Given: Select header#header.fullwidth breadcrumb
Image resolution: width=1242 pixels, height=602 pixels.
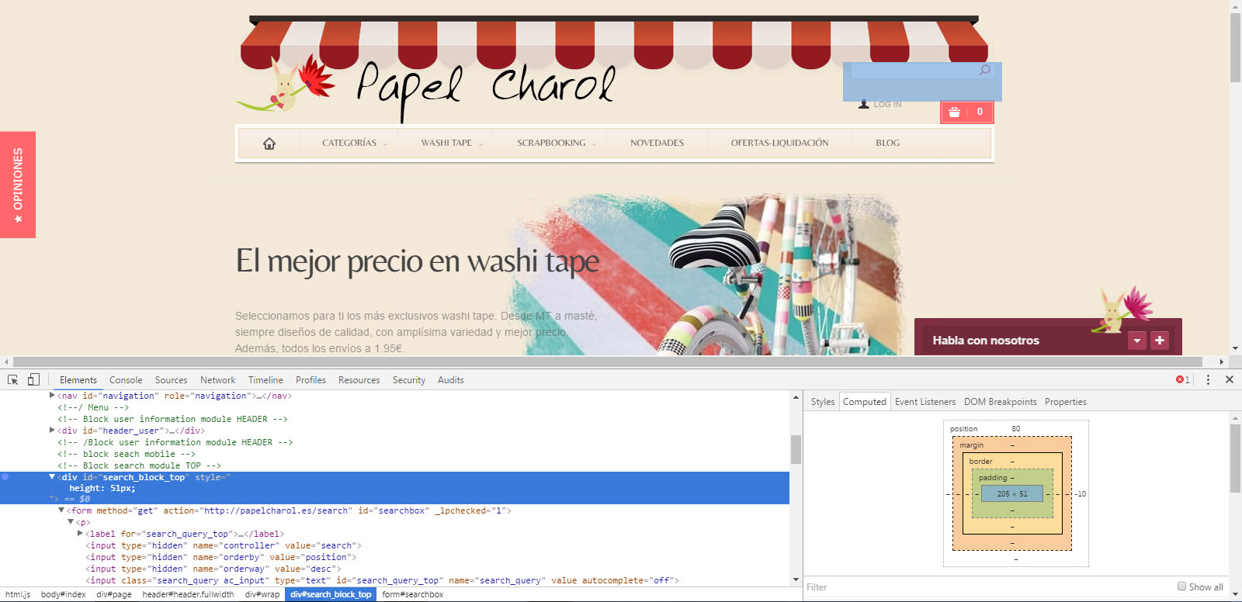Looking at the screenshot, I should click(188, 594).
